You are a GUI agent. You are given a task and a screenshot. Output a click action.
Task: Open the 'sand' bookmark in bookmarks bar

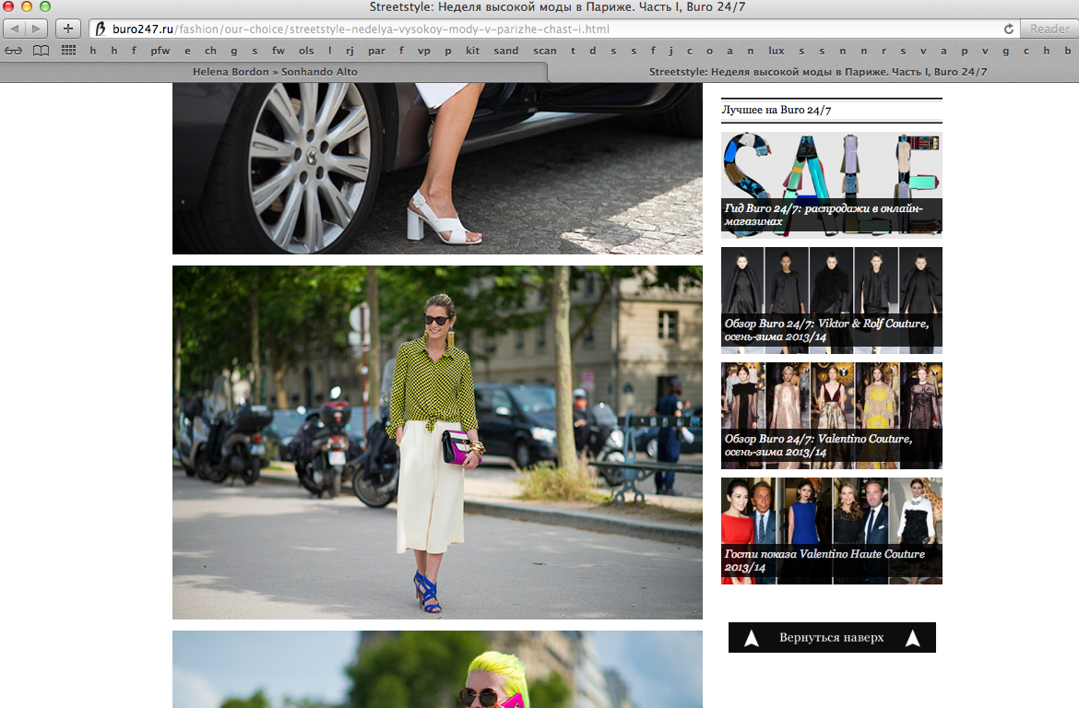click(505, 51)
